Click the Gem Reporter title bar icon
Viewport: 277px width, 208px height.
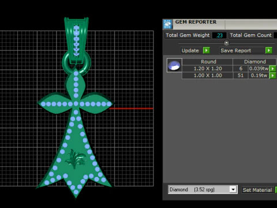(167, 24)
